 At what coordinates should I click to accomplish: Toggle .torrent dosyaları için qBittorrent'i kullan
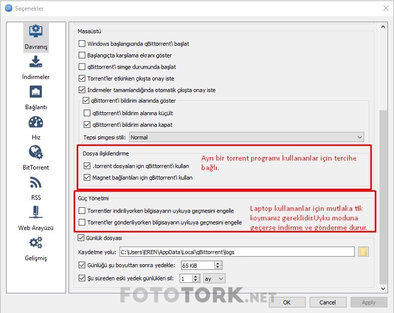pyautogui.click(x=87, y=166)
